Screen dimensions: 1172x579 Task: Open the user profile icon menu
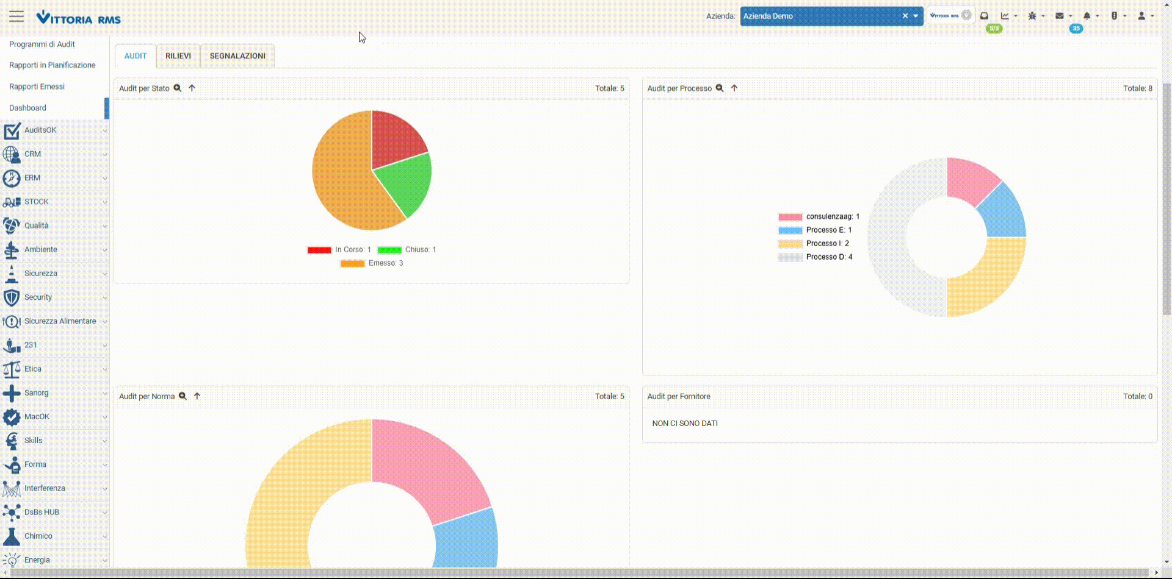(1141, 16)
